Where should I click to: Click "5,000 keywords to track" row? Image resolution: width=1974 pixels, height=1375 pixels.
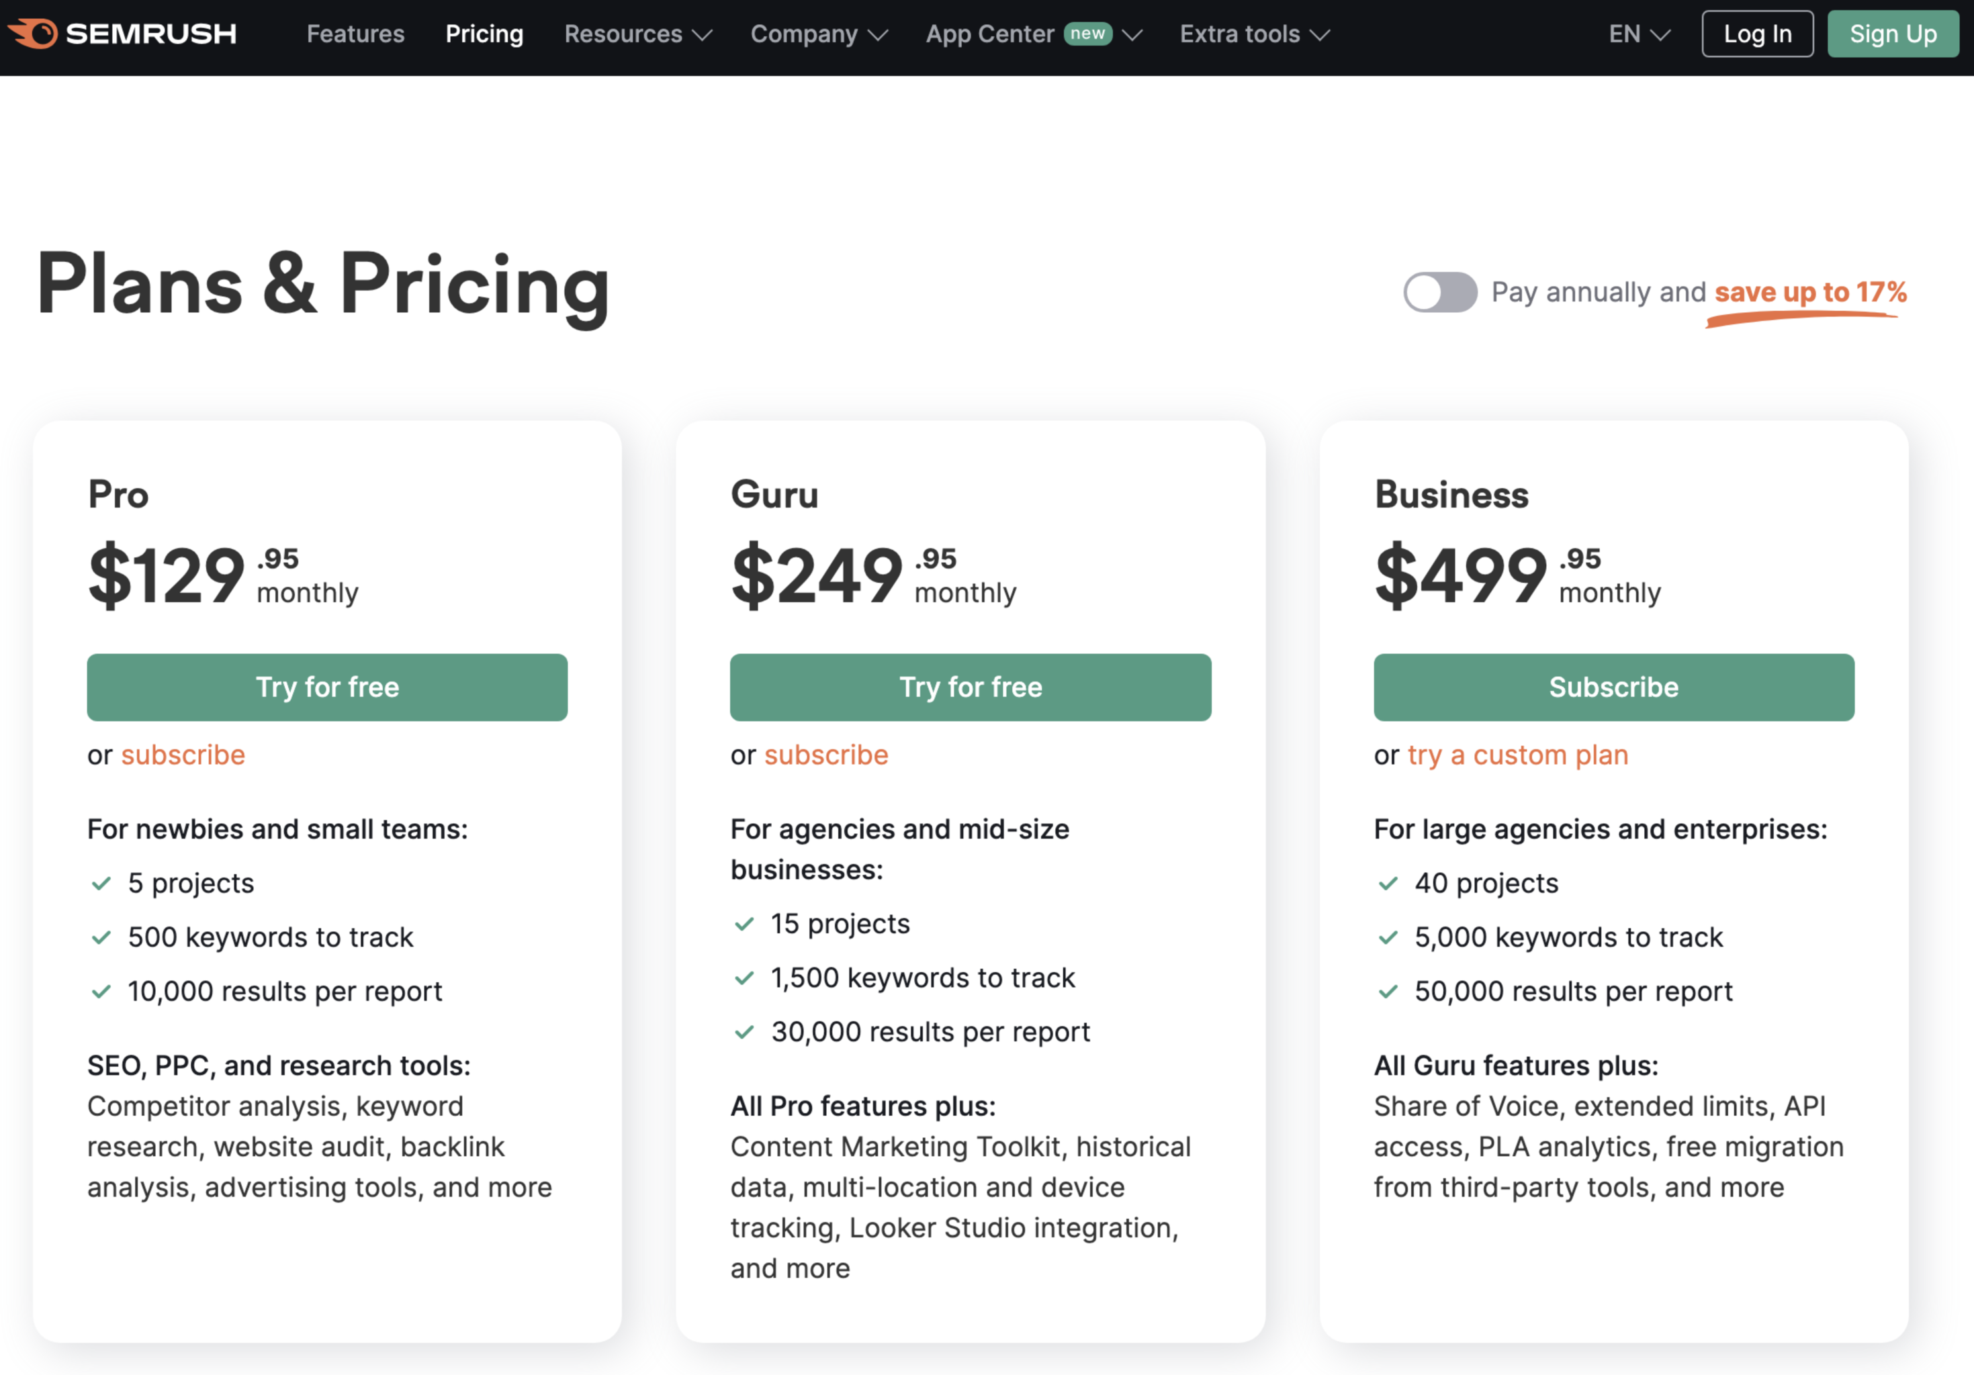1569,937
